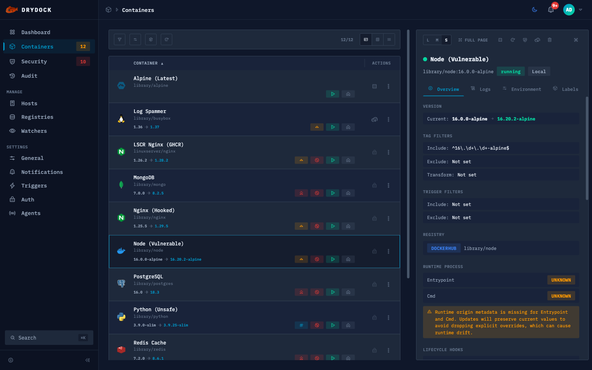Toggle dark mode with the moon icon

pos(534,9)
